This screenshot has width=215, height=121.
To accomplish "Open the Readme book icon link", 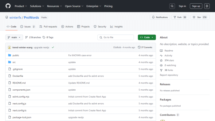I will point(161,51).
